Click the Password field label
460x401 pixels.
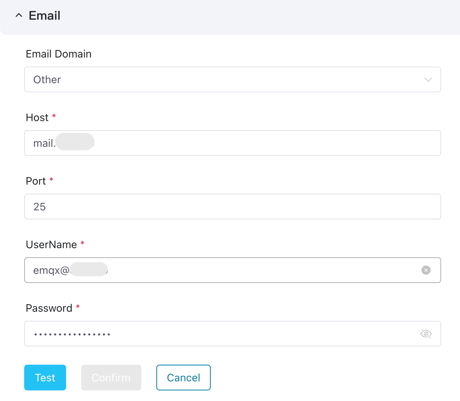49,308
